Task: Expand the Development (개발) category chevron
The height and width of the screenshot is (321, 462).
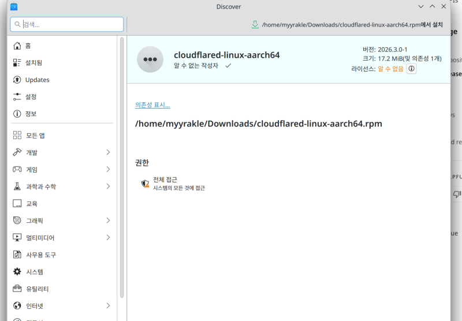Action: (x=108, y=152)
